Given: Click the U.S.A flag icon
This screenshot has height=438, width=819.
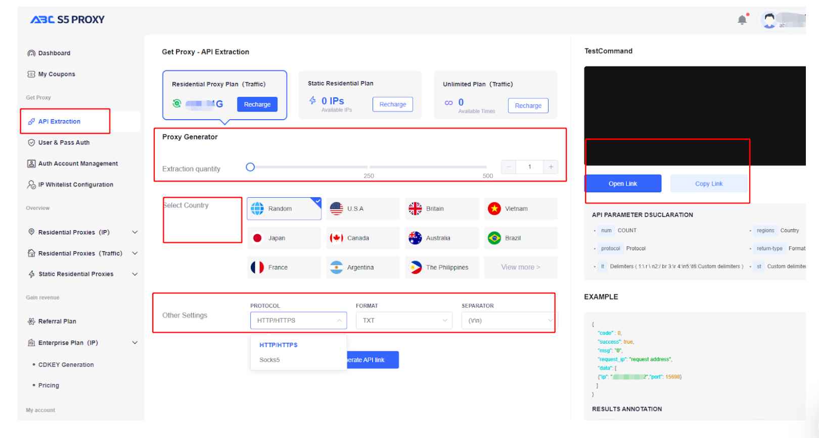Looking at the screenshot, I should point(336,208).
